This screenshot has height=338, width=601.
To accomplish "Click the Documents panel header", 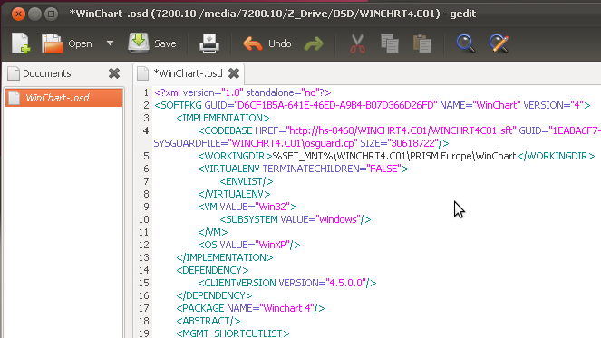I will (47, 73).
